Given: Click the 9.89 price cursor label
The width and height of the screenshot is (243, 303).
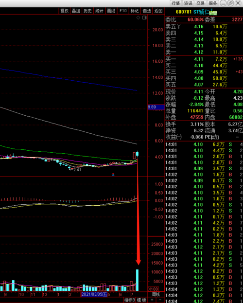Looking at the screenshot, I should (x=156, y=107).
